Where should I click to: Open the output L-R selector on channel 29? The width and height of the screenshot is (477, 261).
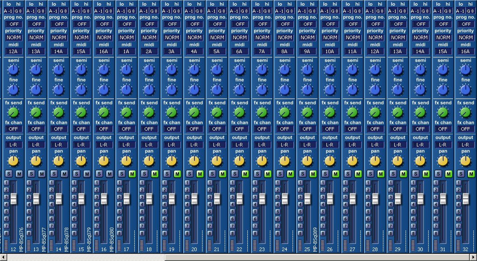coord(397,145)
